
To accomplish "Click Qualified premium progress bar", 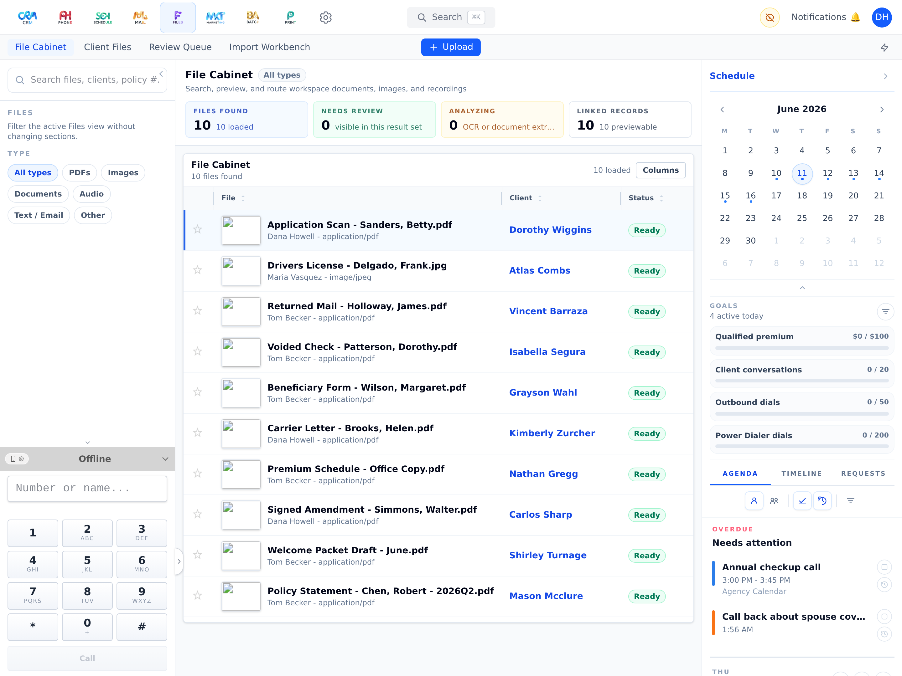I will (802, 348).
